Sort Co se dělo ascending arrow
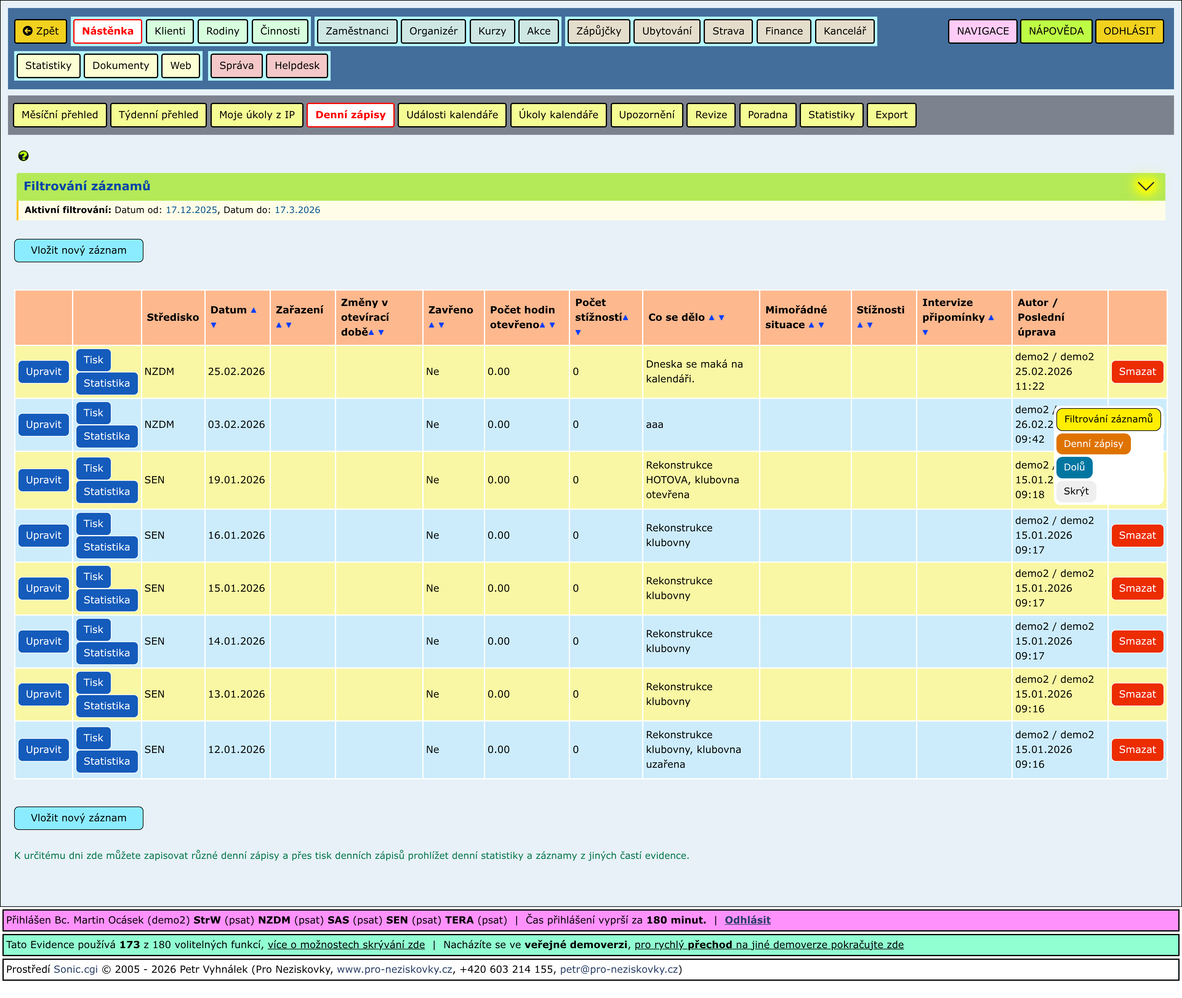This screenshot has height=998, width=1182. pos(711,318)
